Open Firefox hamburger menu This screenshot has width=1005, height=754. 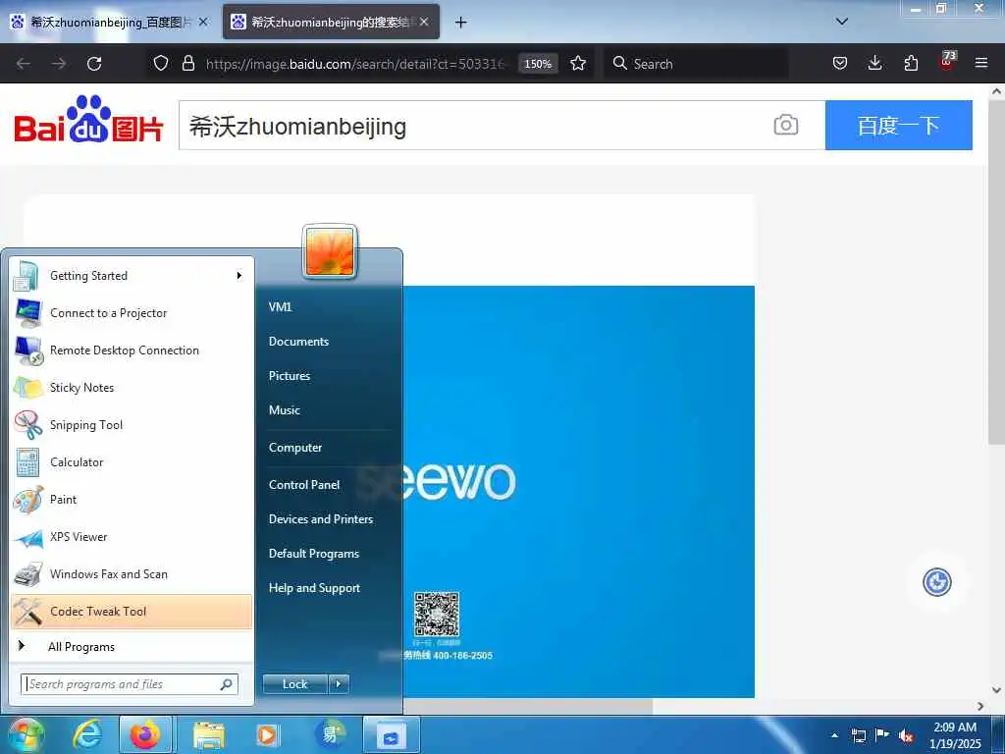click(981, 64)
